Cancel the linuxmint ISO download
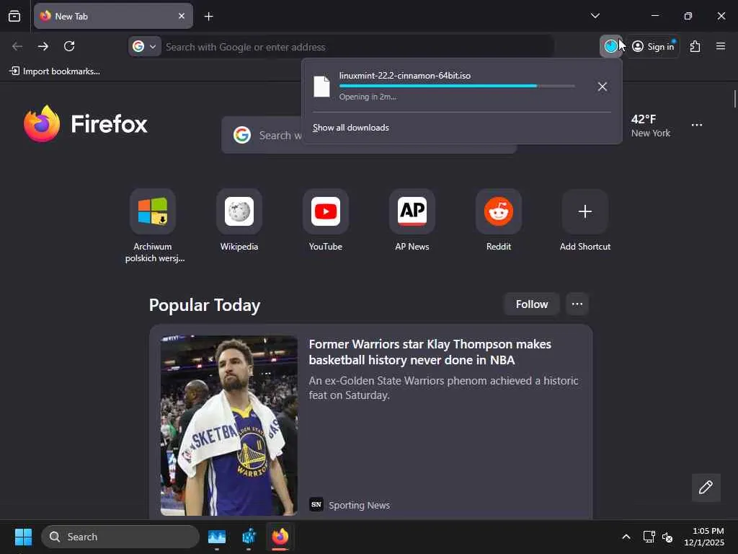The height and width of the screenshot is (554, 738). (x=602, y=87)
